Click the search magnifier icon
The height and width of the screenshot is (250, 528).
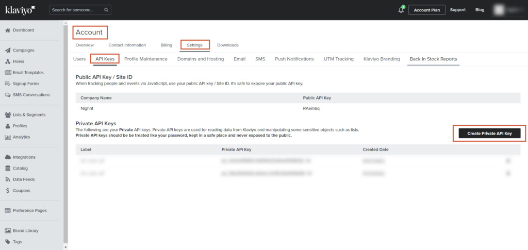[106, 10]
